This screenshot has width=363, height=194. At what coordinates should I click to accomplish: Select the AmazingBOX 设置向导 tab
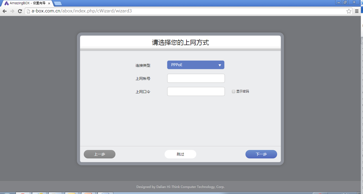(26, 3)
